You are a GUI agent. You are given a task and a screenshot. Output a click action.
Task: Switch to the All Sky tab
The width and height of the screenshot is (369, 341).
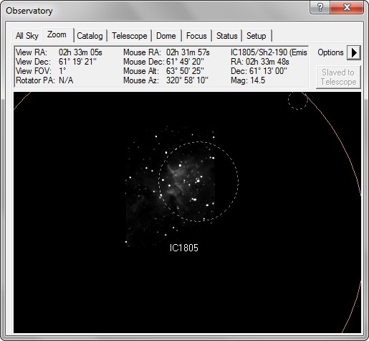(x=27, y=36)
